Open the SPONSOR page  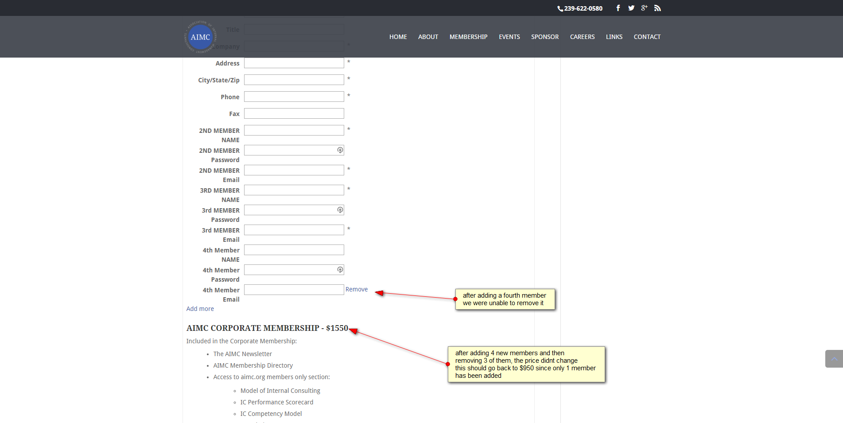click(x=545, y=37)
